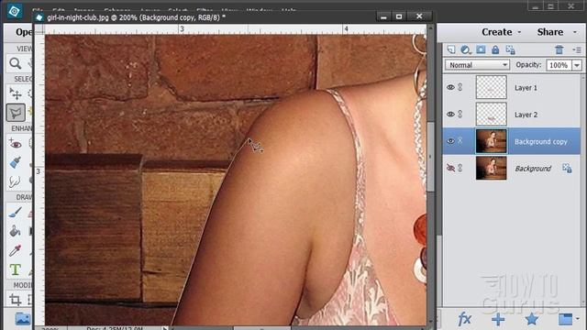Select the Paint Bucket tool
This screenshot has height=330, width=587.
15,231
